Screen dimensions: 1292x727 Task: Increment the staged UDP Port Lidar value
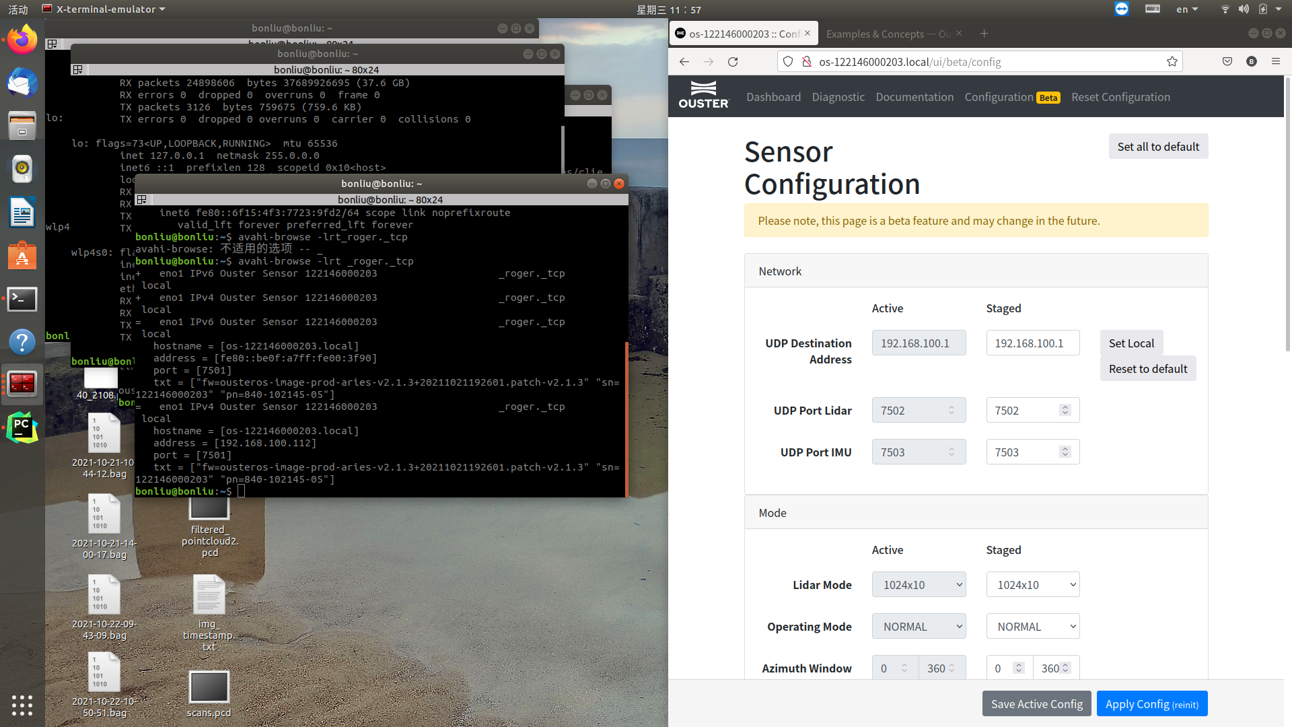point(1065,407)
